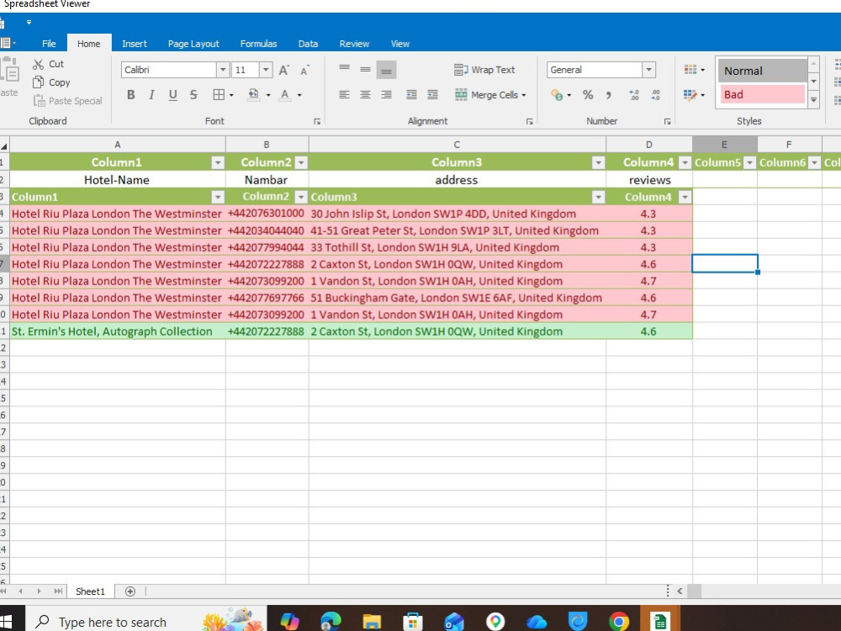Open Google Chrome from taskbar
841x631 pixels.
click(x=618, y=622)
